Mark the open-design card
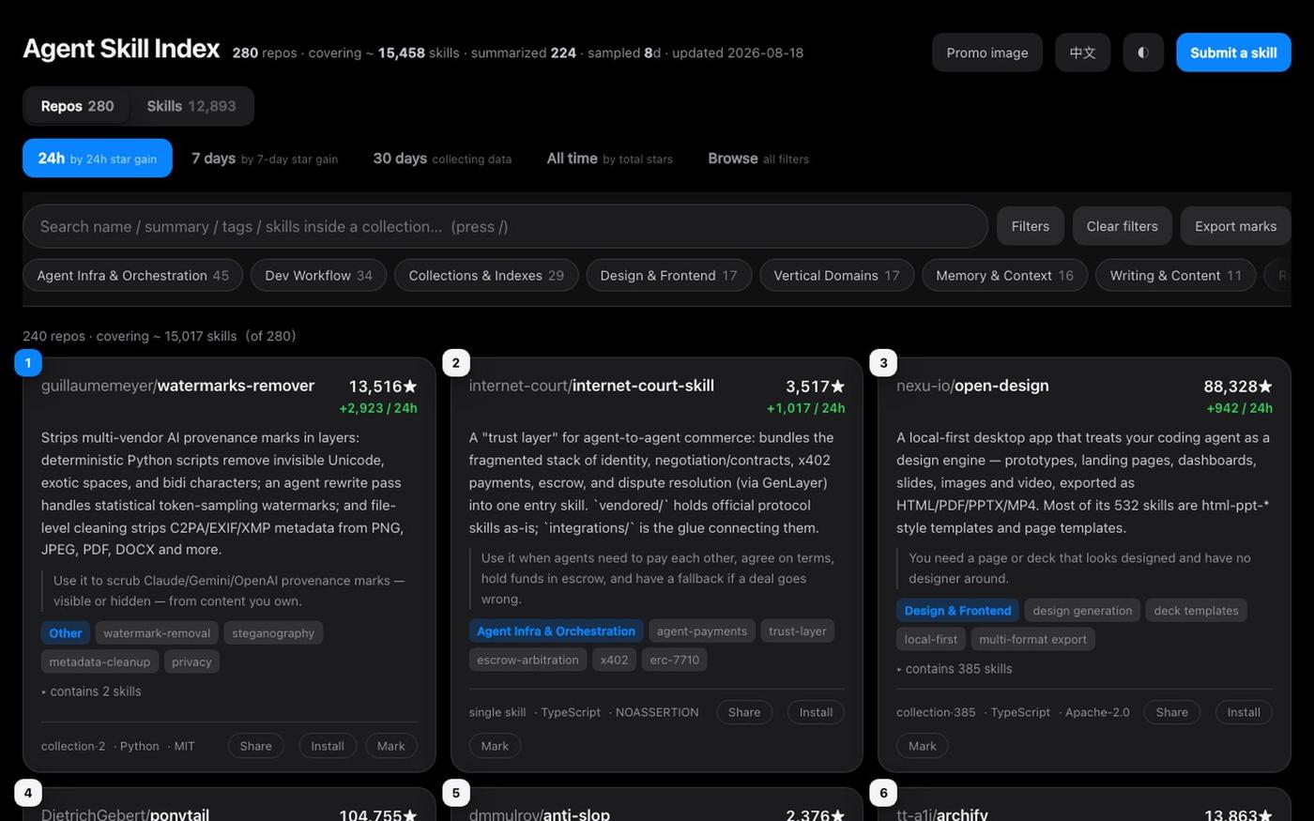1314x821 pixels. tap(923, 746)
